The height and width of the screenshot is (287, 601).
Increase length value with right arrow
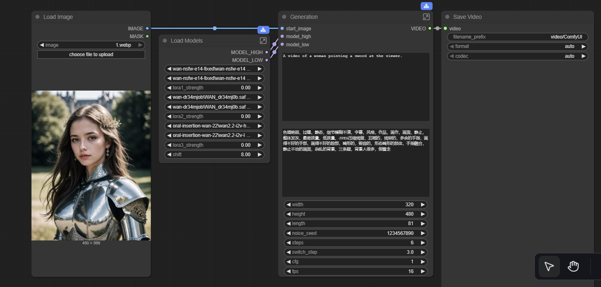pyautogui.click(x=423, y=223)
